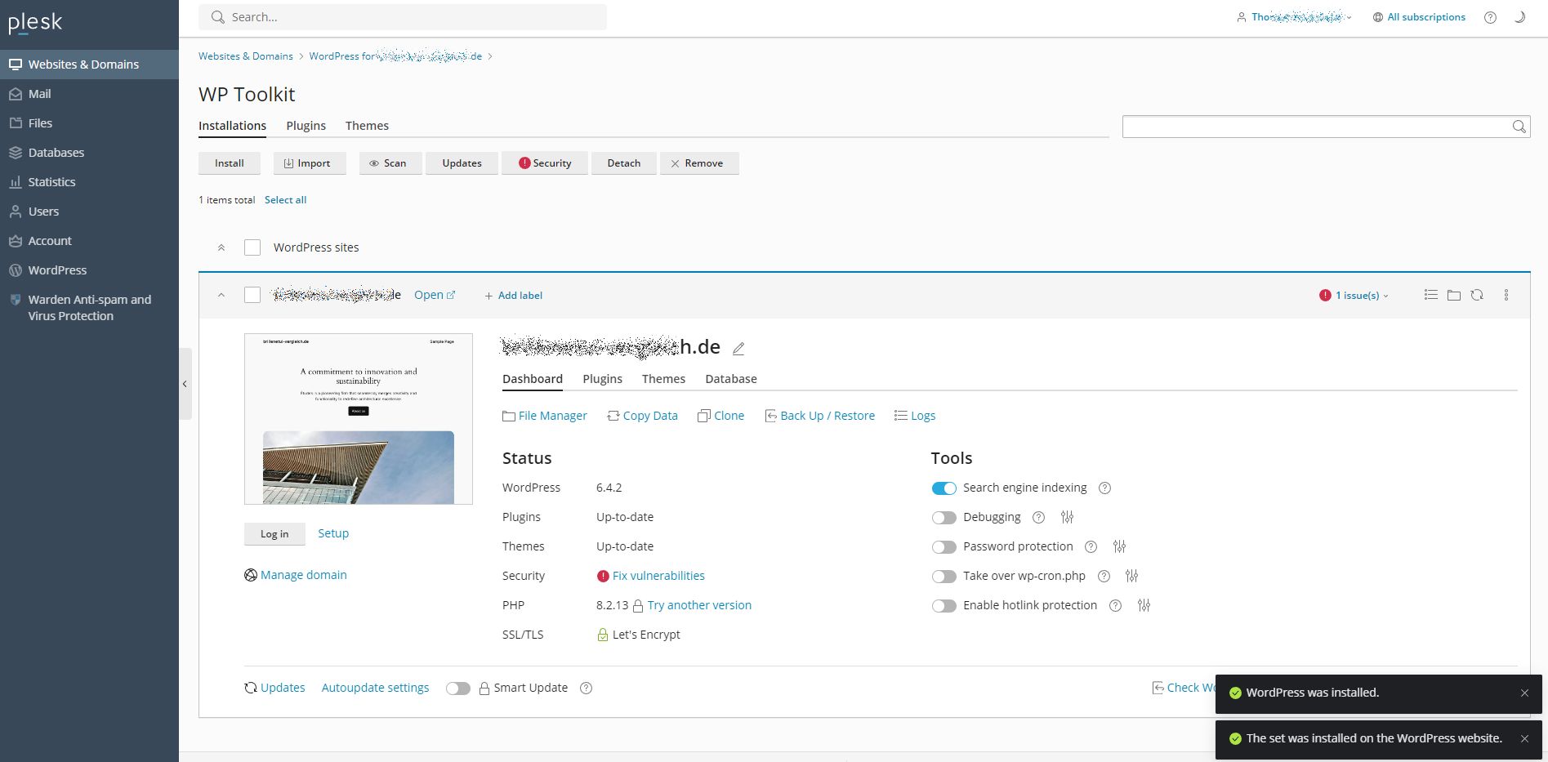Disable Search engine indexing toggle
The width and height of the screenshot is (1548, 762).
(944, 488)
